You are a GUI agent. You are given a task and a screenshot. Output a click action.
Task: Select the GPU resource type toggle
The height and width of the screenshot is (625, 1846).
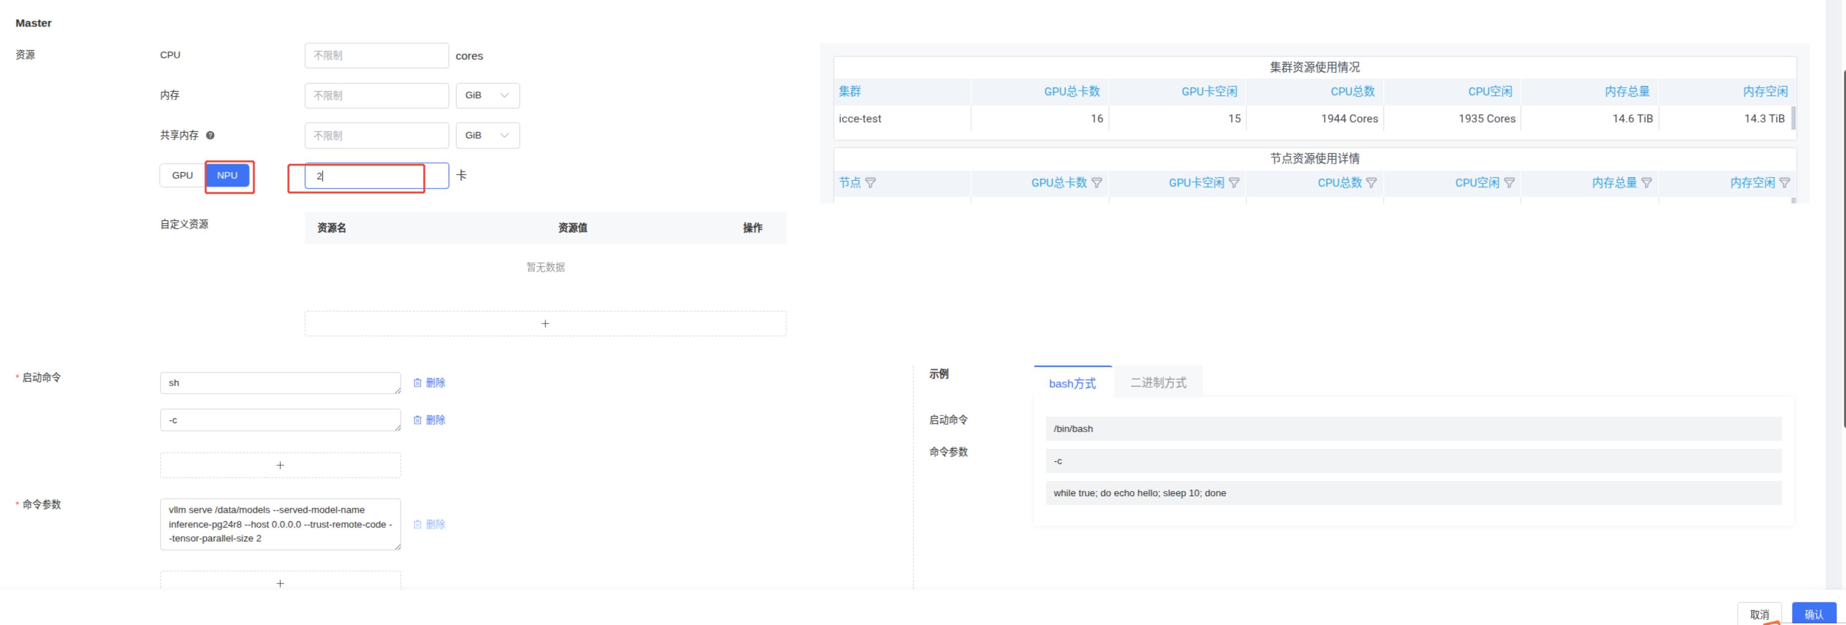pyautogui.click(x=182, y=176)
